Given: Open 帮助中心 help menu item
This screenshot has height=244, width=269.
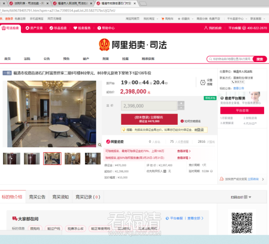Looking at the screenshot, I should [x=106, y=28].
